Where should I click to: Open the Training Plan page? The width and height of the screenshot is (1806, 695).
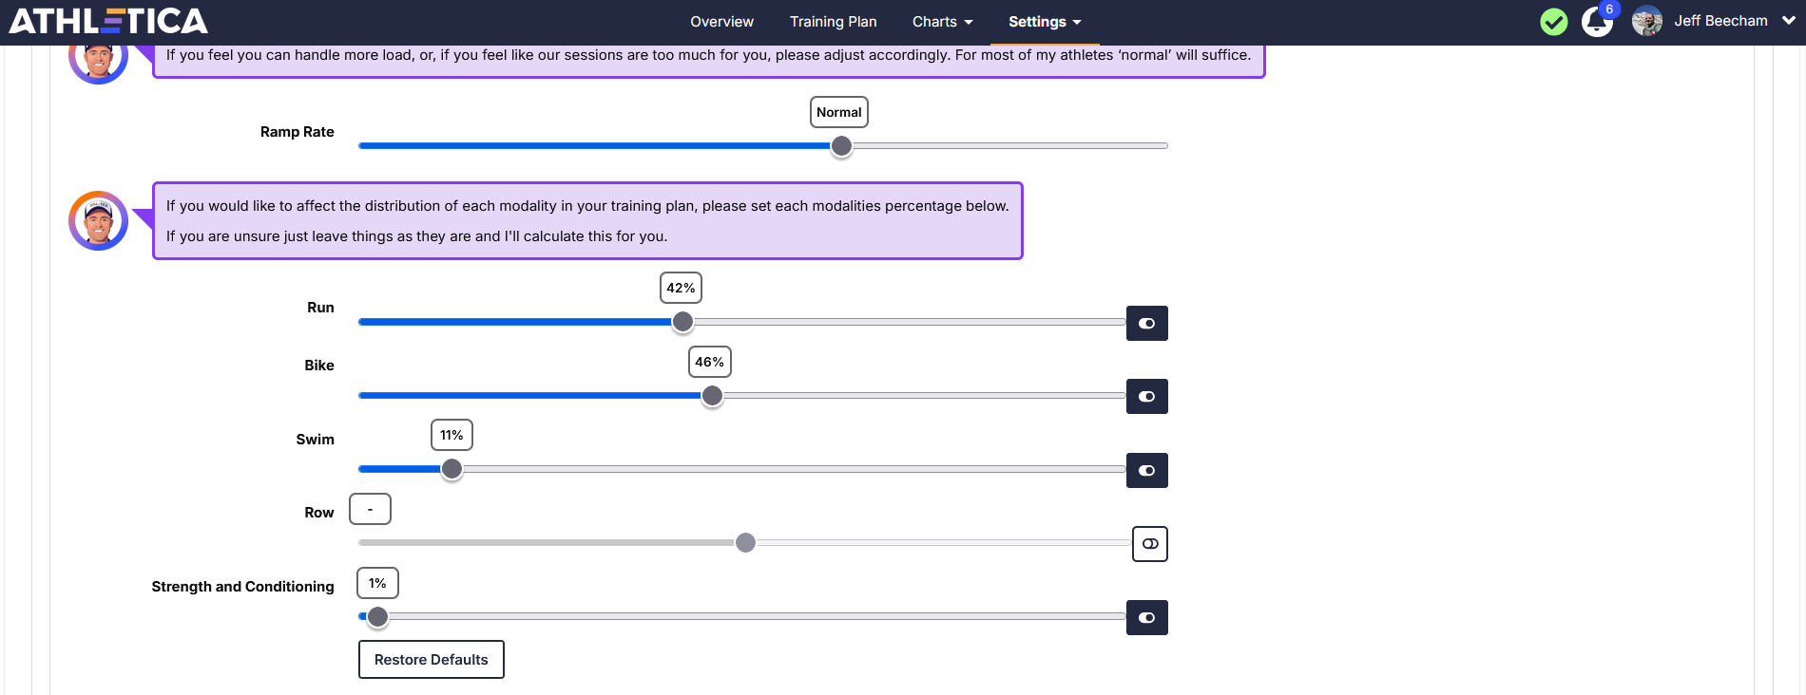pyautogui.click(x=833, y=22)
